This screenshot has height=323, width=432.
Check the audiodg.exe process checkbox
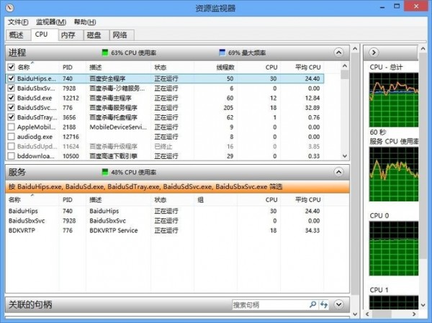point(11,137)
